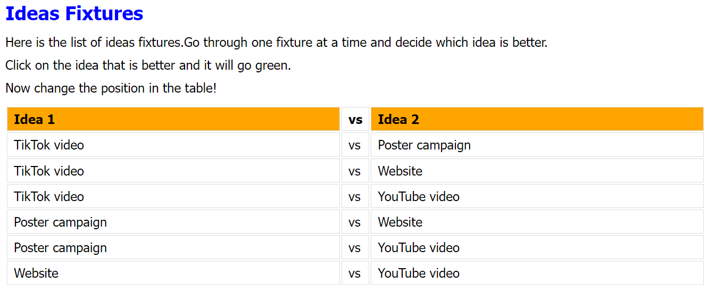This screenshot has width=716, height=291.
Task: Pick Poster campaign over Website
Action: 60,222
